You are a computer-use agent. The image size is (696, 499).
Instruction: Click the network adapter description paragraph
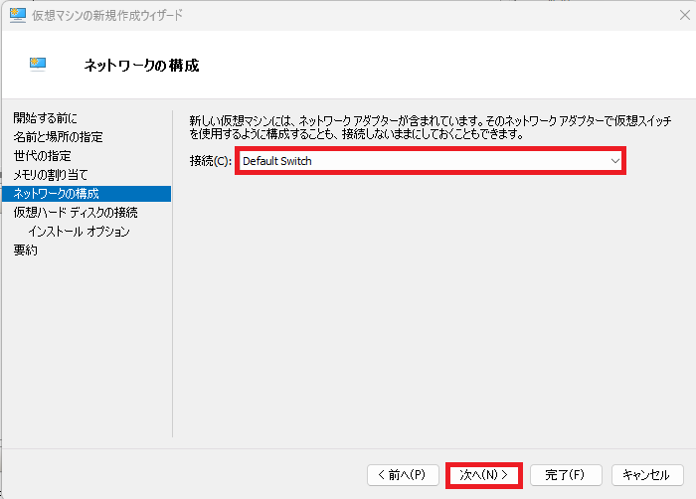431,127
